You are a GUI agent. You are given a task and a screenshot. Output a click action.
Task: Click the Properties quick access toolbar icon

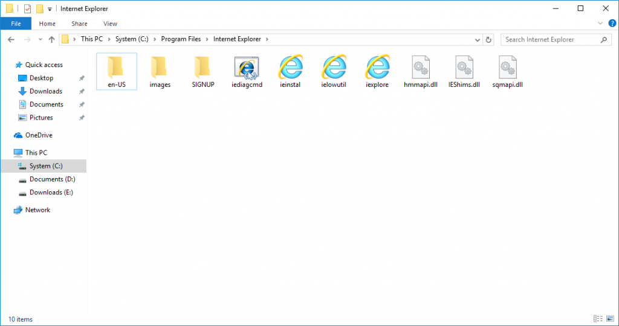(x=27, y=8)
